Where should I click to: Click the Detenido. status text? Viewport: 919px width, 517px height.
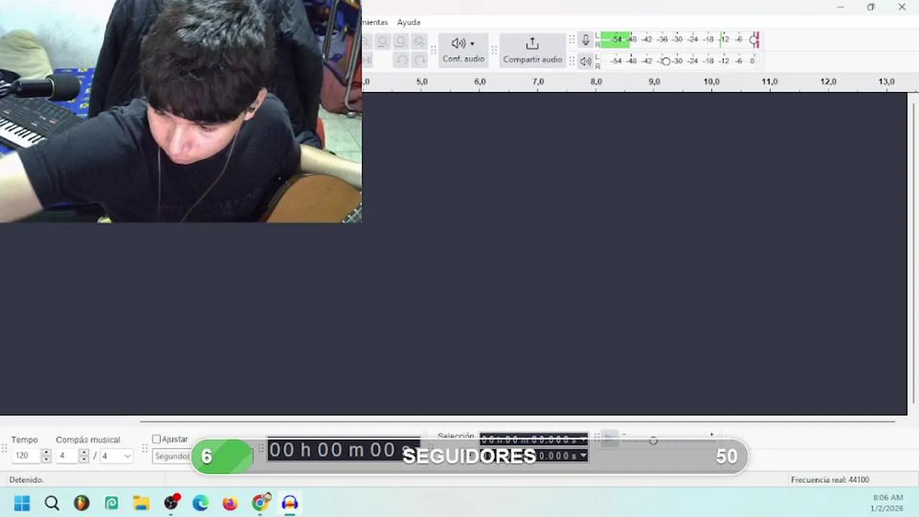(27, 480)
